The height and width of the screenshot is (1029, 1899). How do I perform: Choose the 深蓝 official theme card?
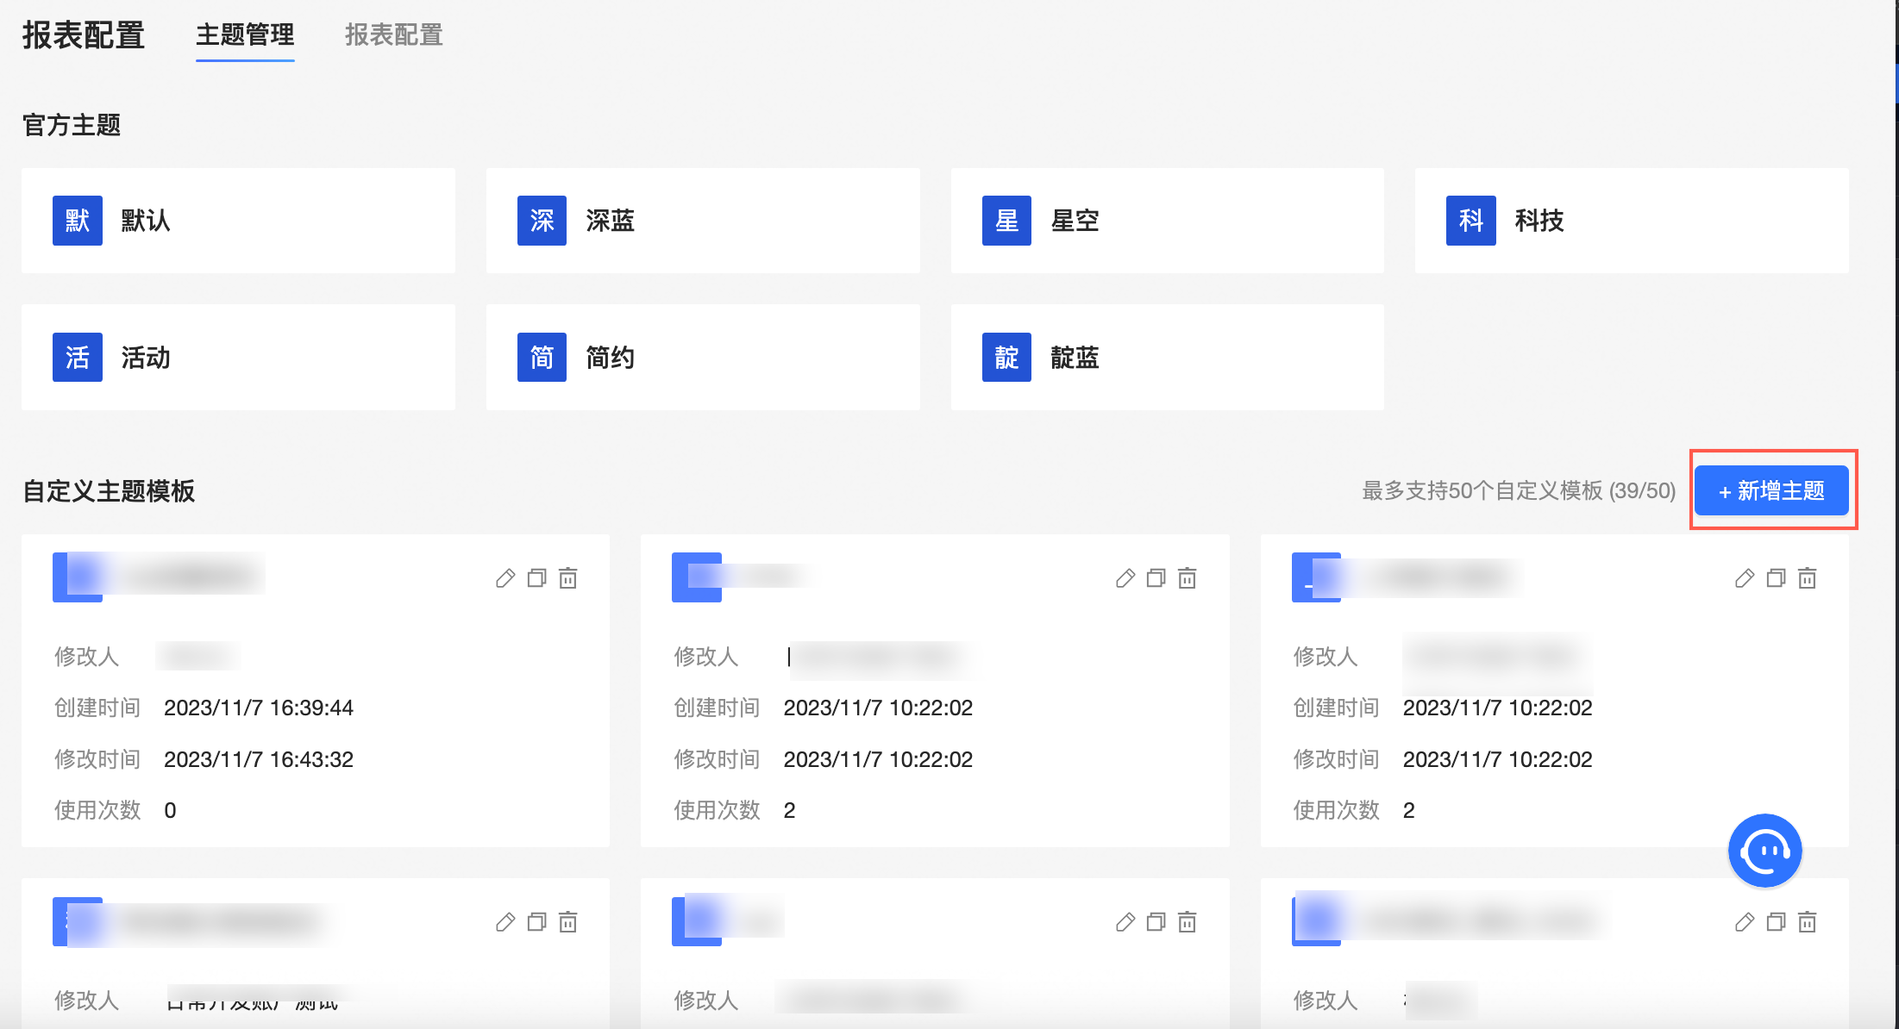(702, 221)
